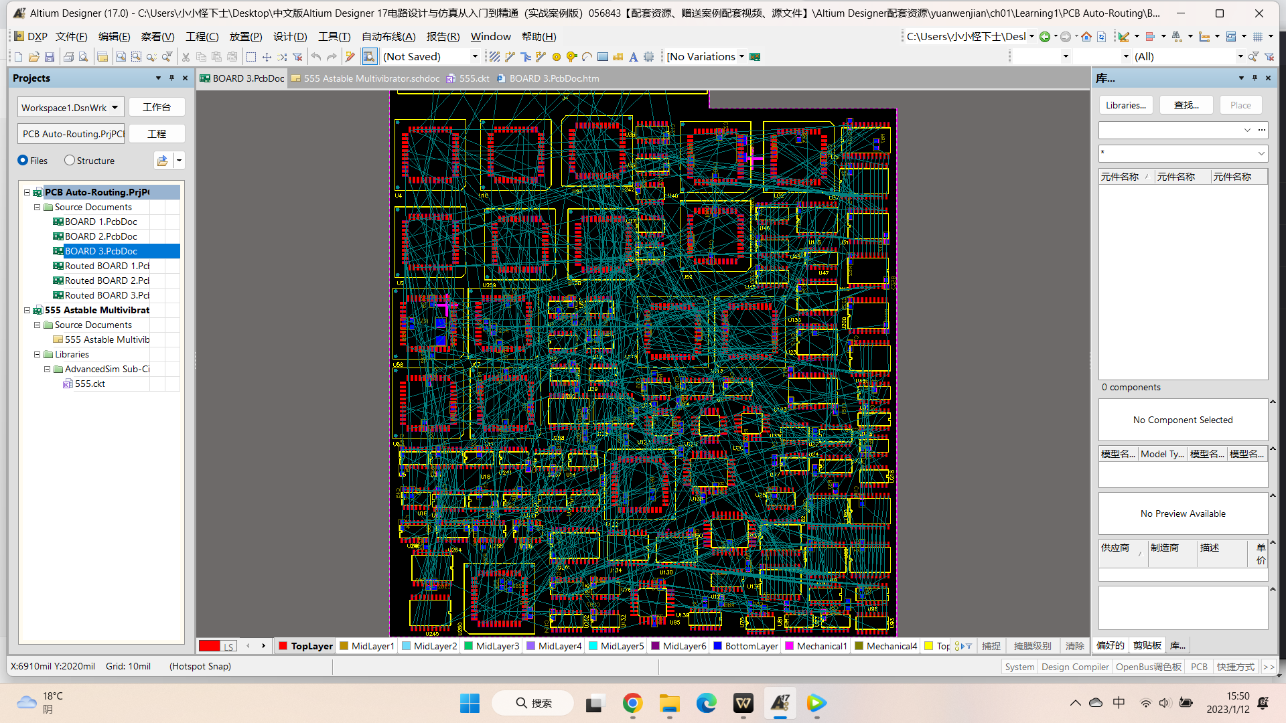Image resolution: width=1286 pixels, height=723 pixels.
Task: Open the 自动布线 menu
Action: coord(388,37)
